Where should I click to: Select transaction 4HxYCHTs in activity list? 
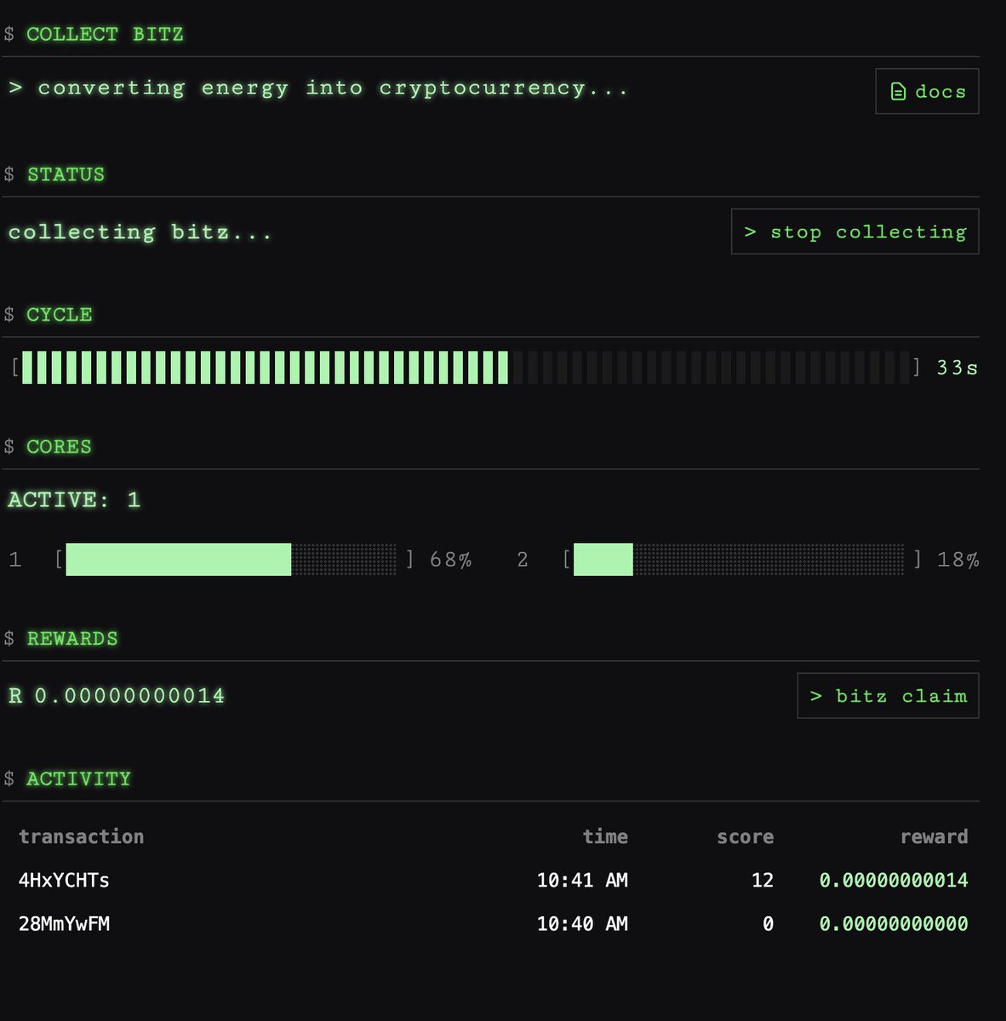click(64, 881)
